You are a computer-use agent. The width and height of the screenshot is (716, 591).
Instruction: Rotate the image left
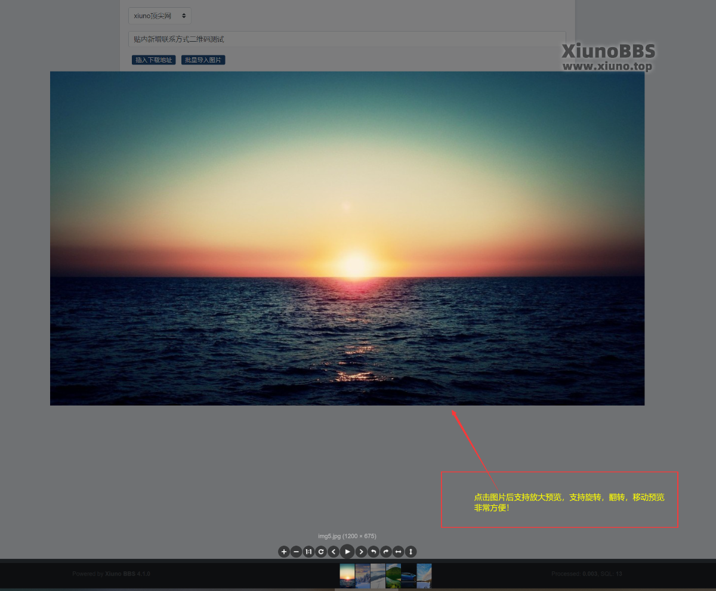coord(374,552)
